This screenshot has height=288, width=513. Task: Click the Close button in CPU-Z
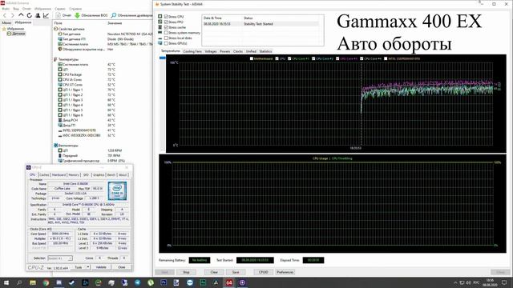(x=121, y=267)
